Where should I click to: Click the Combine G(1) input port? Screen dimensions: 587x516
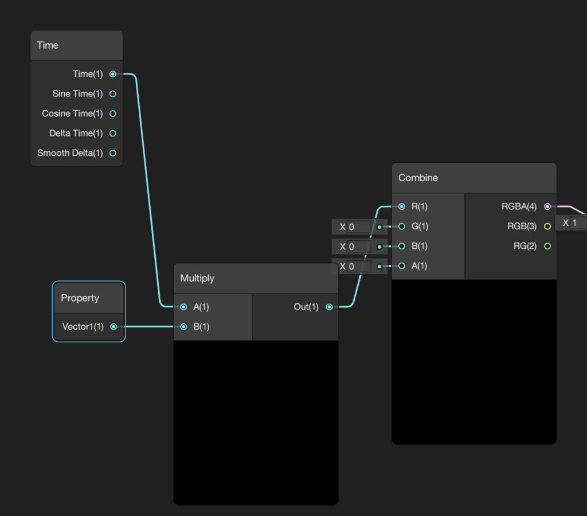click(x=402, y=226)
